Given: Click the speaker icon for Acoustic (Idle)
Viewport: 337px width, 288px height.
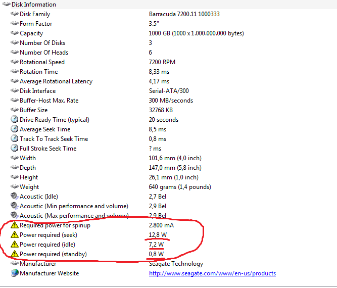Looking at the screenshot, I should 15,196.
